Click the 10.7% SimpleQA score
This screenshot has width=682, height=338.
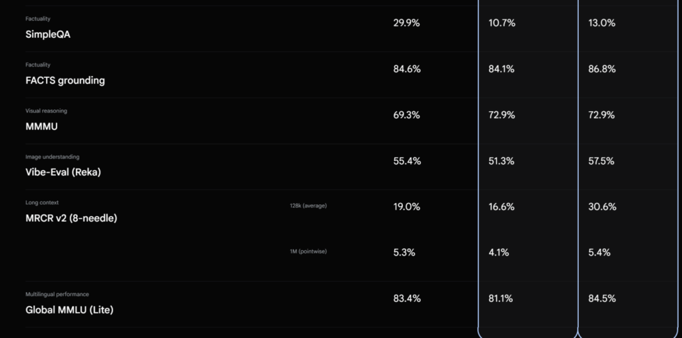pos(502,23)
